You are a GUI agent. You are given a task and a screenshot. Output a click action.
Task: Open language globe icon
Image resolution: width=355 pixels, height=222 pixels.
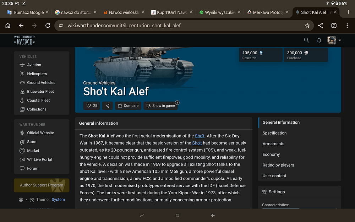tap(21, 200)
